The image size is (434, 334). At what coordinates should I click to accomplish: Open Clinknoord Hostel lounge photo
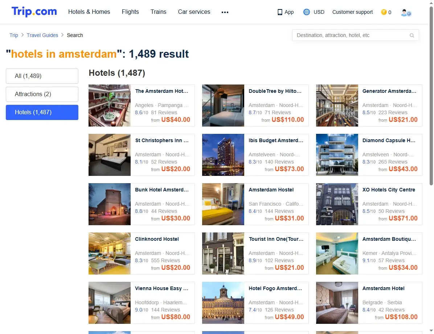click(x=110, y=253)
